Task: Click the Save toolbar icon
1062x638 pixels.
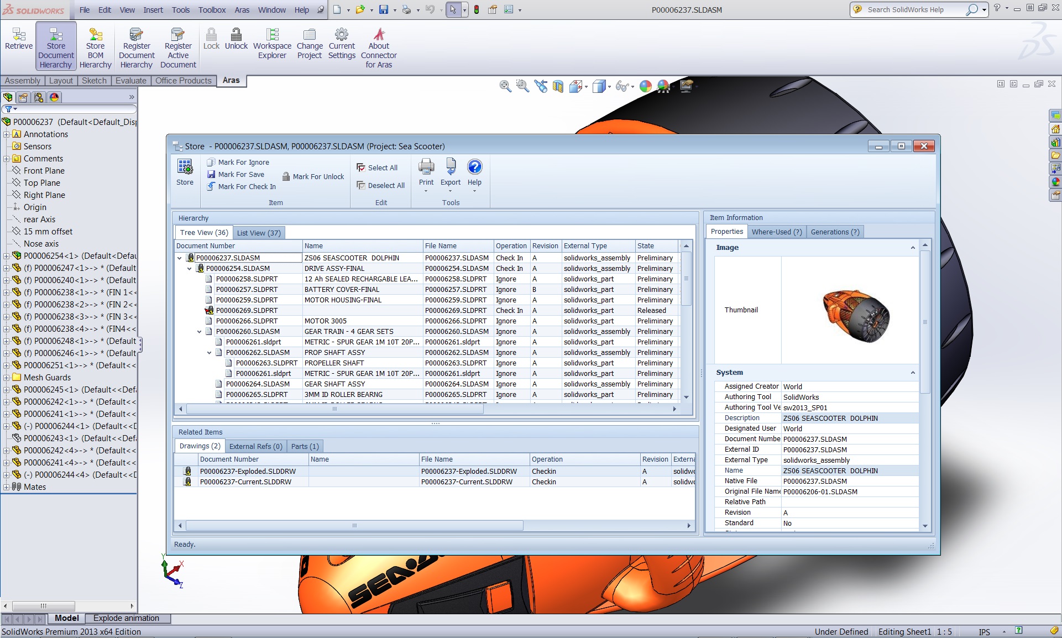Action: [x=384, y=9]
